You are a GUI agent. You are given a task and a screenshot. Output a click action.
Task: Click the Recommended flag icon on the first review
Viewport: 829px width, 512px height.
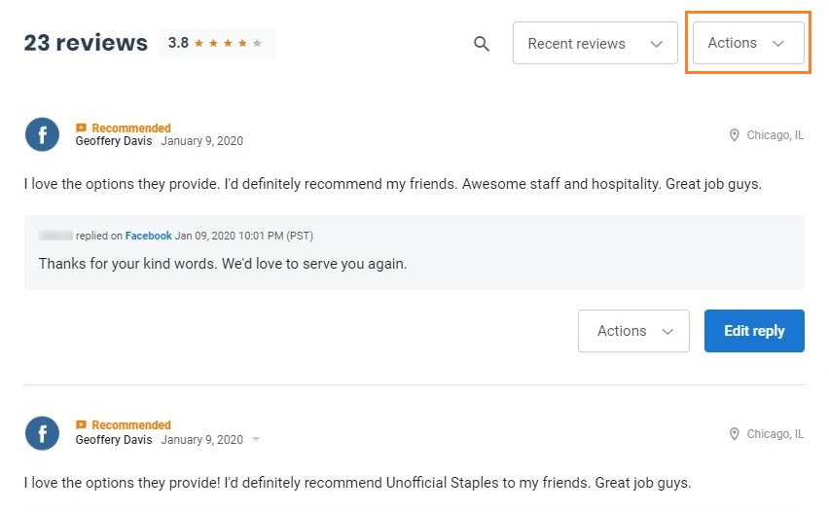tap(82, 128)
